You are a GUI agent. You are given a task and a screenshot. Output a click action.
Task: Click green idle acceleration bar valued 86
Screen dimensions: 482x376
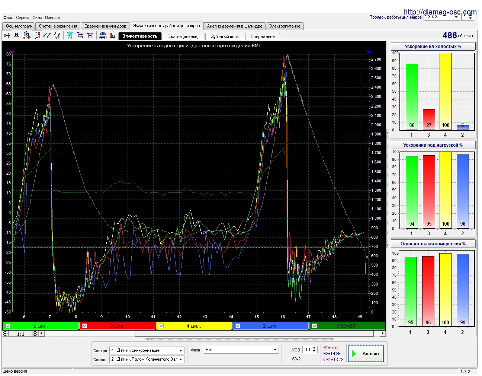click(x=412, y=97)
